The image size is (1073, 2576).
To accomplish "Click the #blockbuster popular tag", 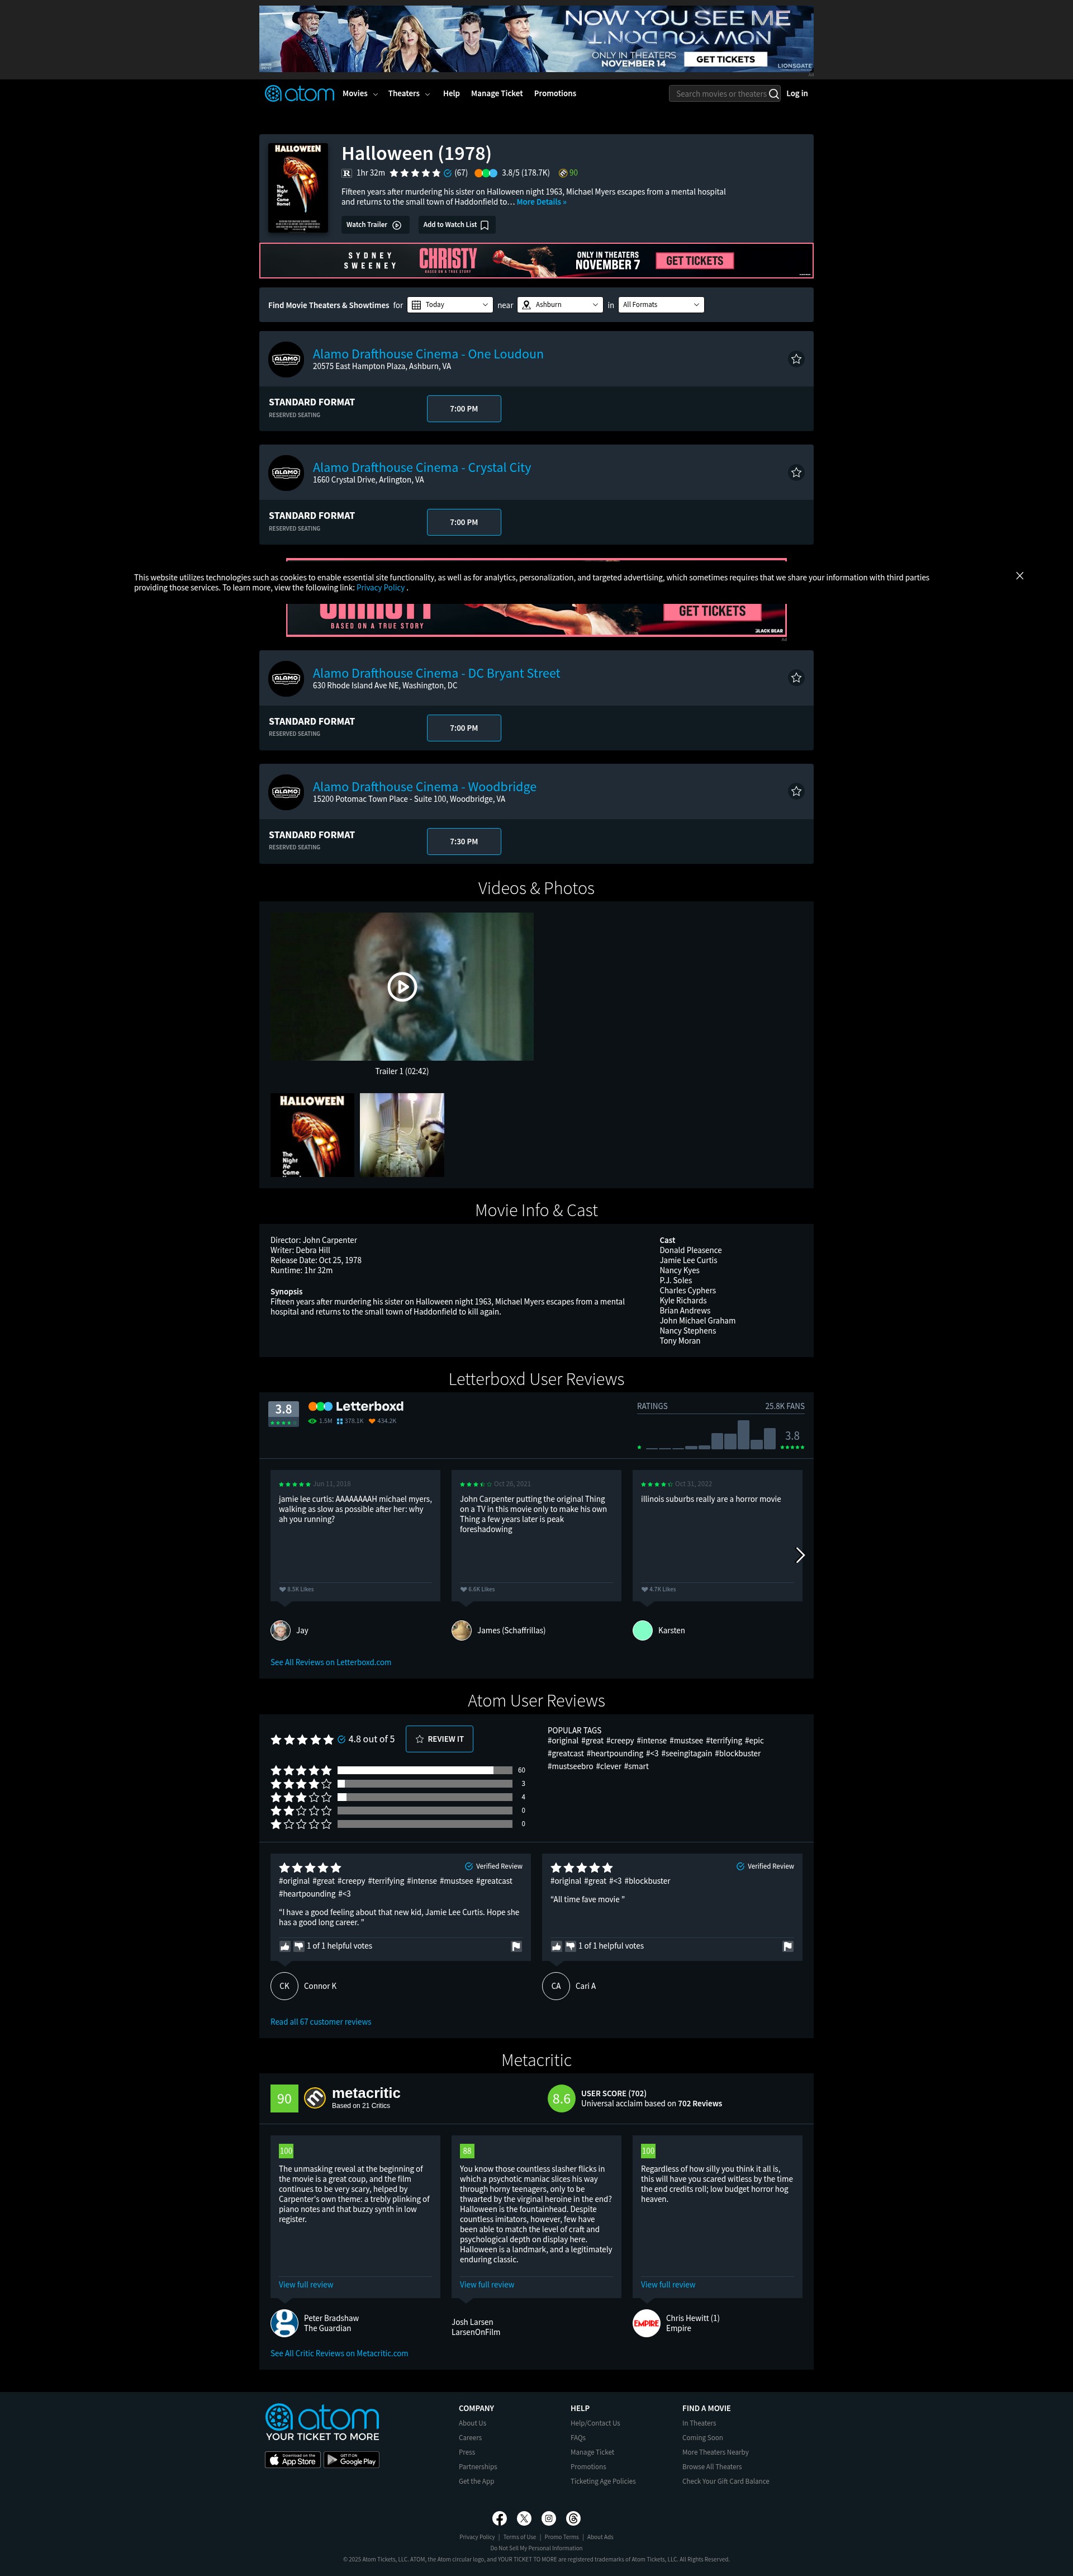I will pos(737,1754).
